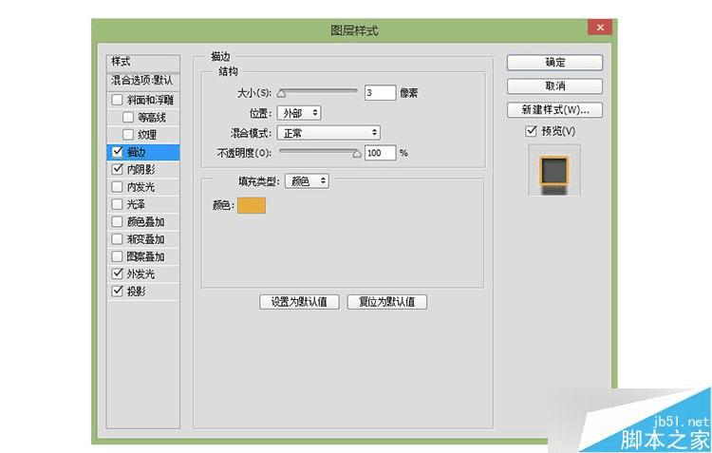
Task: Enable the 光泽 checkbox
Action: 117,204
